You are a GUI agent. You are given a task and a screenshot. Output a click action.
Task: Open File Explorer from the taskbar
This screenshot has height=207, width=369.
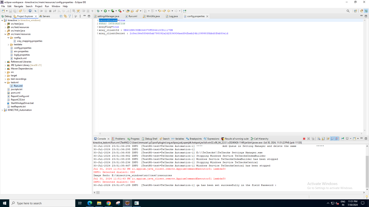99,203
